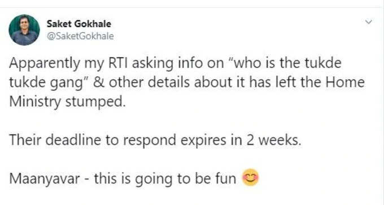
Task: Expand the tweet options chevron
Action: click(368, 22)
